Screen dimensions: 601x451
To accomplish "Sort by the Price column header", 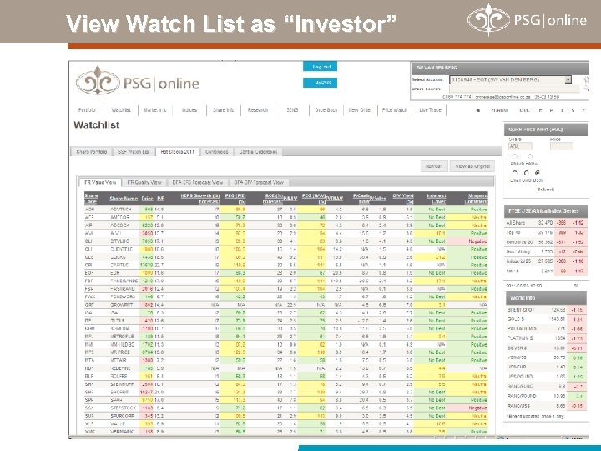I will (147, 199).
